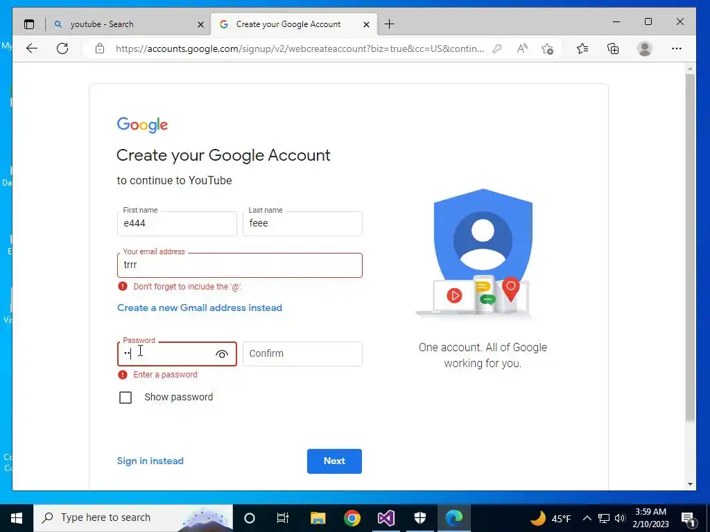Click the Password input field

(x=177, y=354)
